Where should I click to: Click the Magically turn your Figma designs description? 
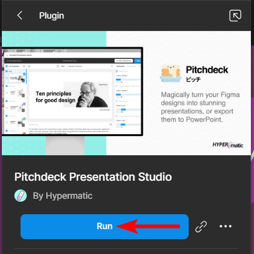(200, 107)
